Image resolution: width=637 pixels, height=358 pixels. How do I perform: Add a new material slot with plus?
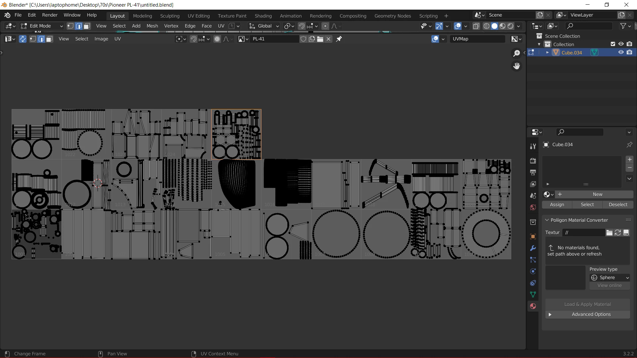pos(629,159)
